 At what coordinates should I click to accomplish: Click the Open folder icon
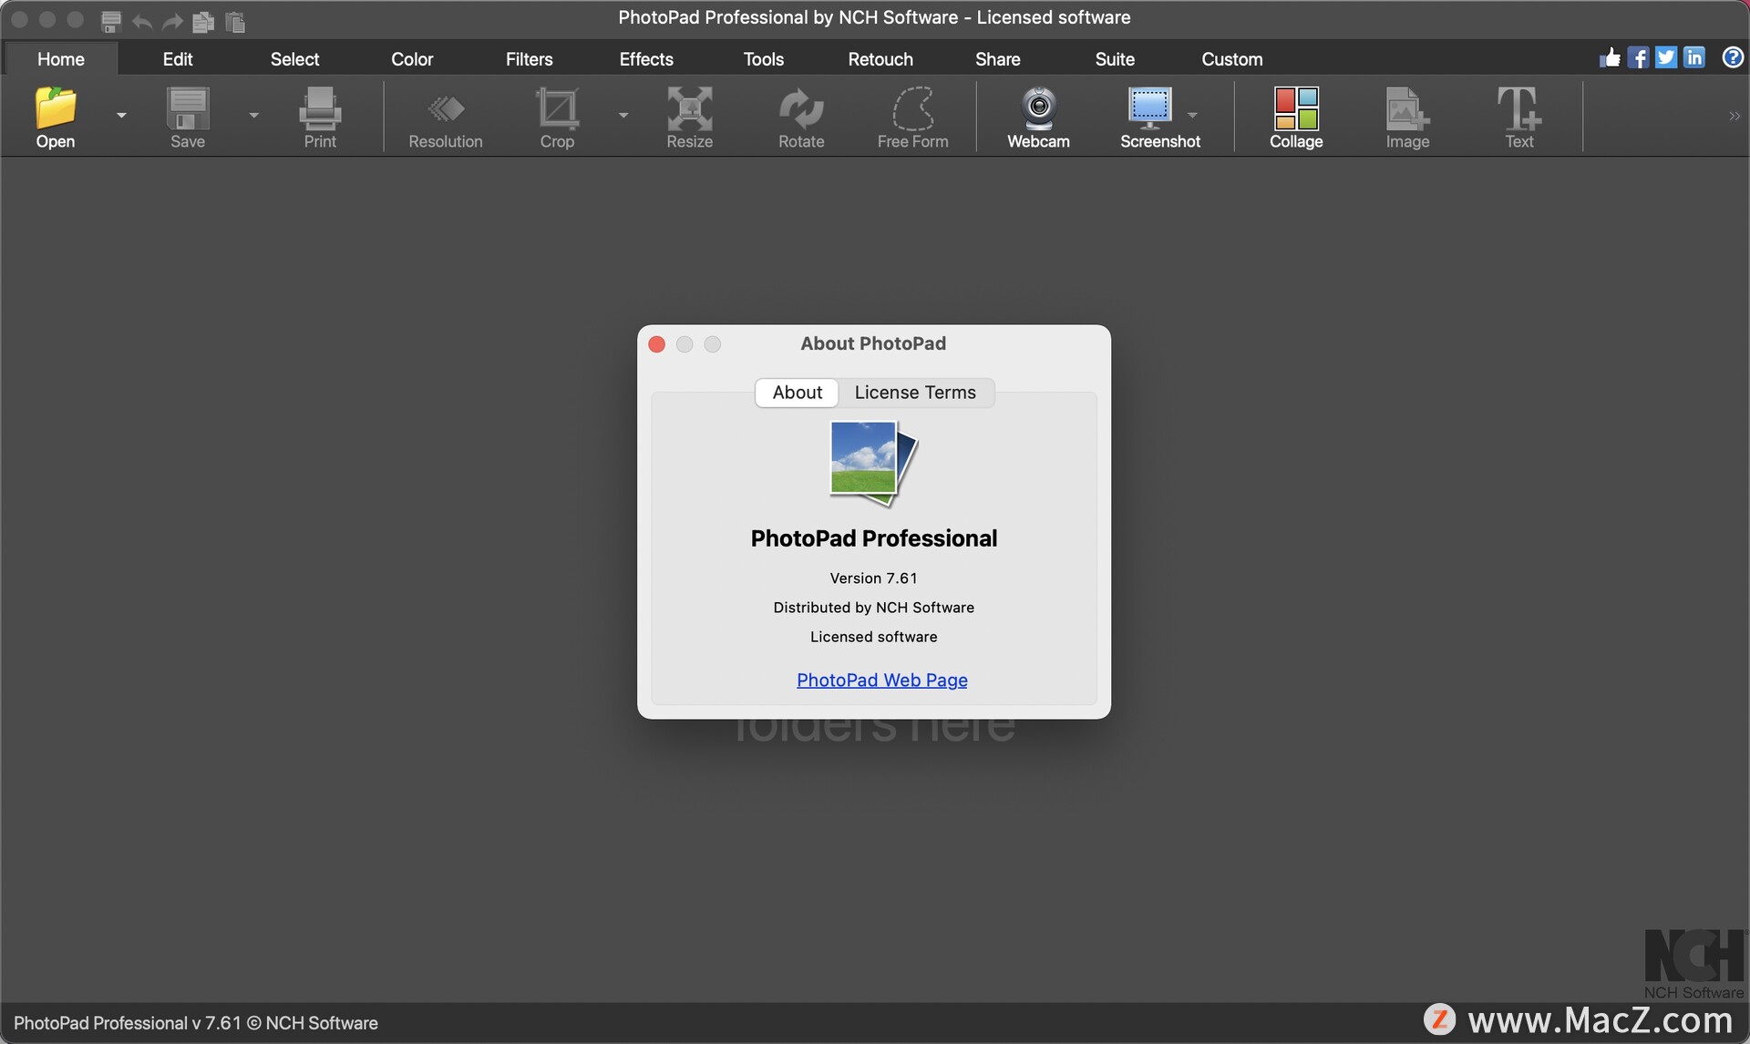56,107
